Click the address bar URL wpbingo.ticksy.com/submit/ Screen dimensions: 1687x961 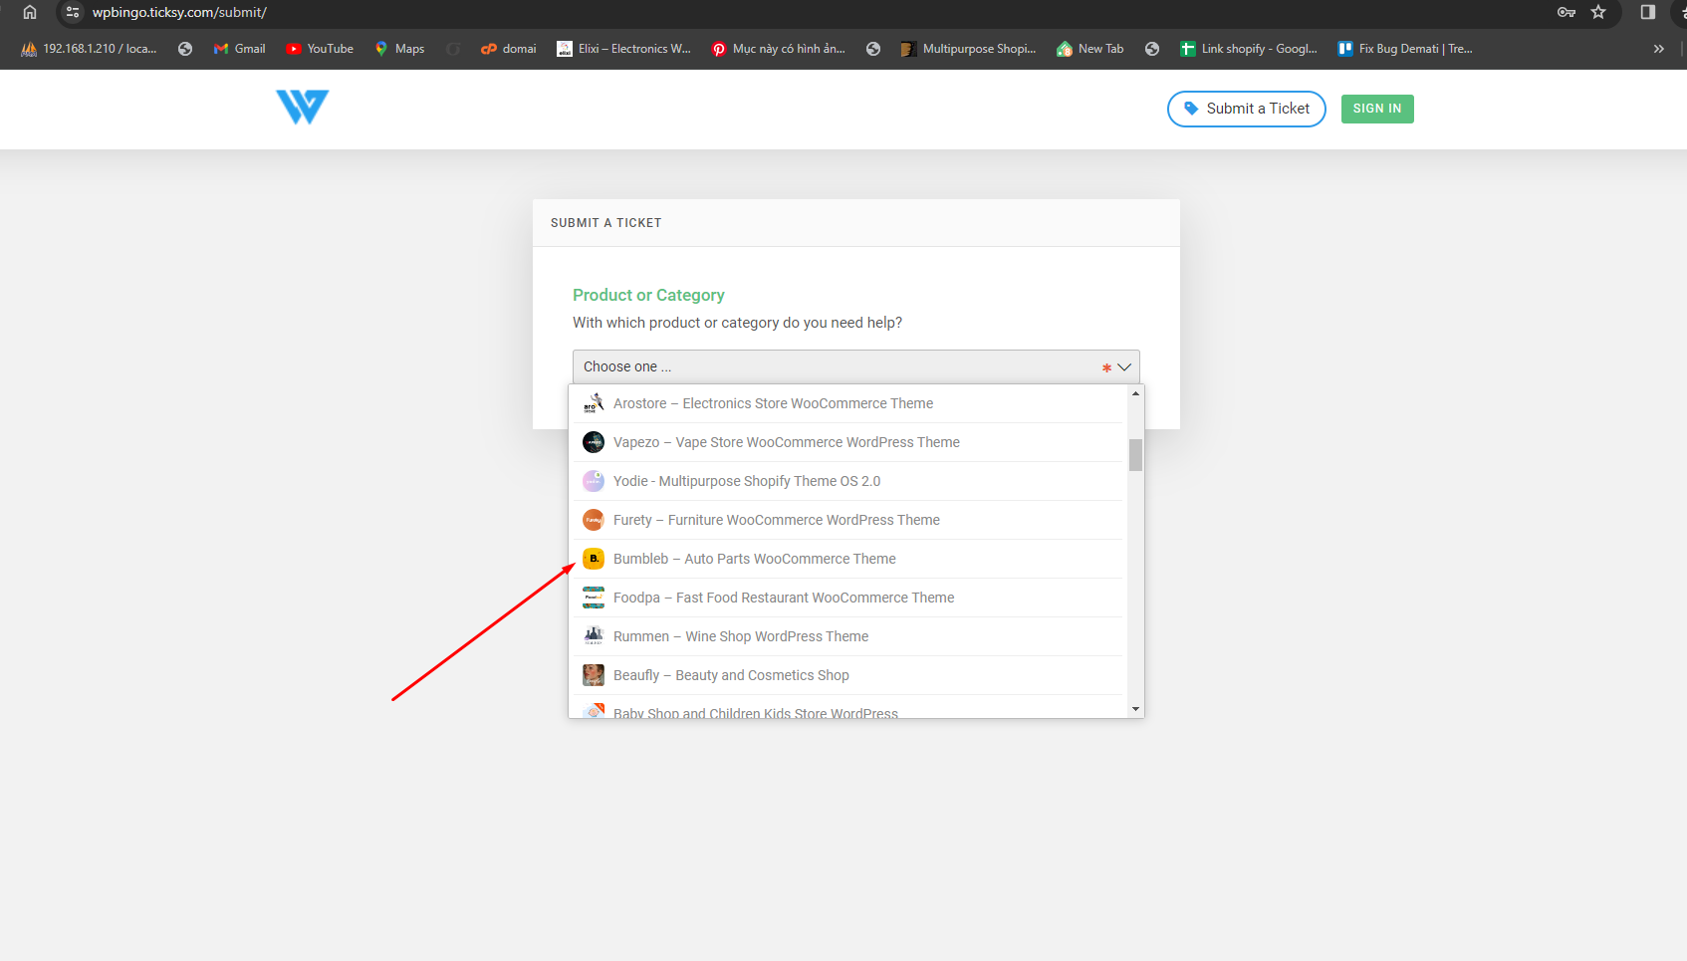(x=179, y=12)
